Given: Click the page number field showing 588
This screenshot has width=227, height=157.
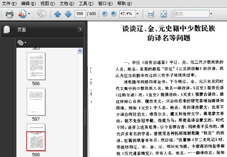Looking at the screenshot, I should 80,14.
